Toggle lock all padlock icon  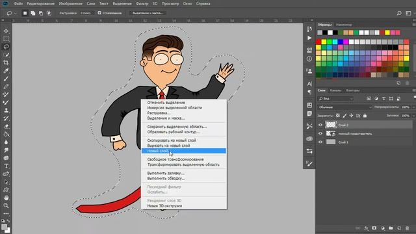coord(365,116)
